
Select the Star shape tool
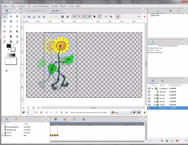pyautogui.click(x=11, y=26)
